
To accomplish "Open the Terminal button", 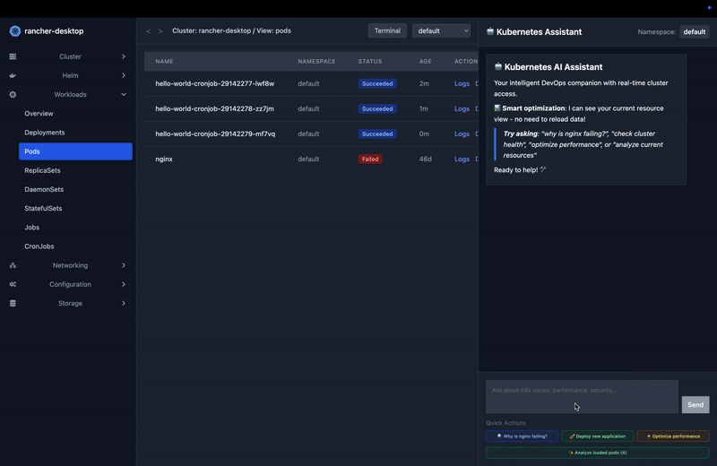I will click(387, 30).
